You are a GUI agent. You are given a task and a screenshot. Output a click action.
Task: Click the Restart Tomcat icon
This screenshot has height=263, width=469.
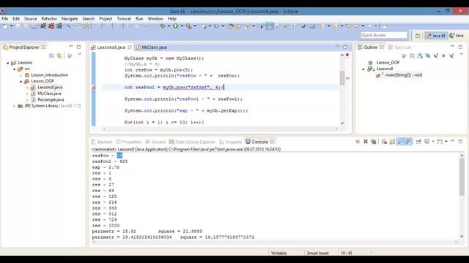pos(59,26)
